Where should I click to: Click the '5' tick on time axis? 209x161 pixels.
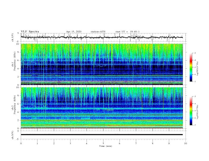(x=103, y=143)
